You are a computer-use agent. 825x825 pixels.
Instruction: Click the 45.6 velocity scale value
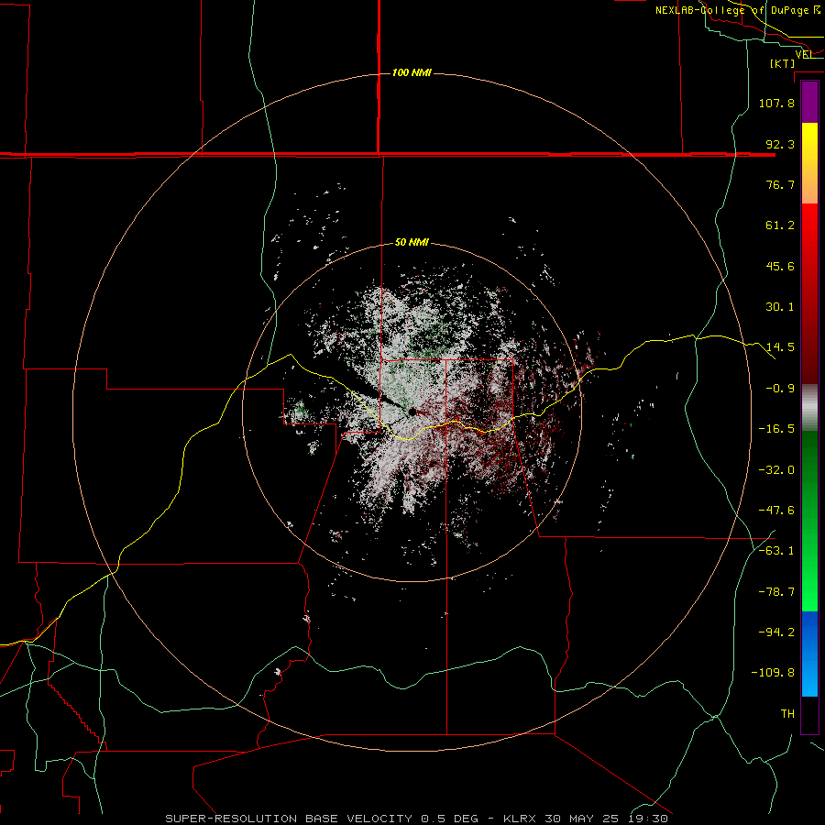pyautogui.click(x=780, y=266)
